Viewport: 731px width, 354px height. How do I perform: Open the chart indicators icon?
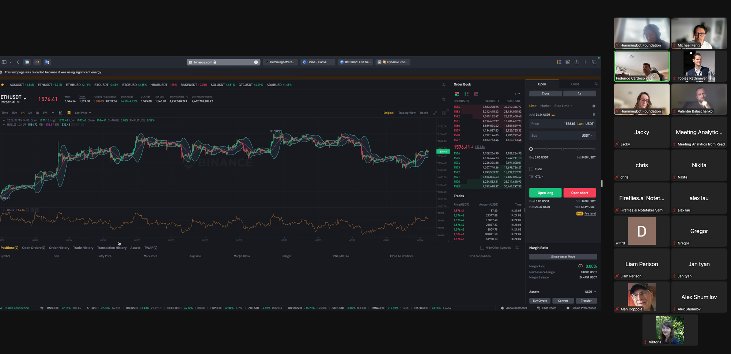point(61,113)
